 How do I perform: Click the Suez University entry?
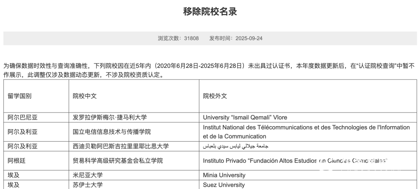tap(224, 185)
